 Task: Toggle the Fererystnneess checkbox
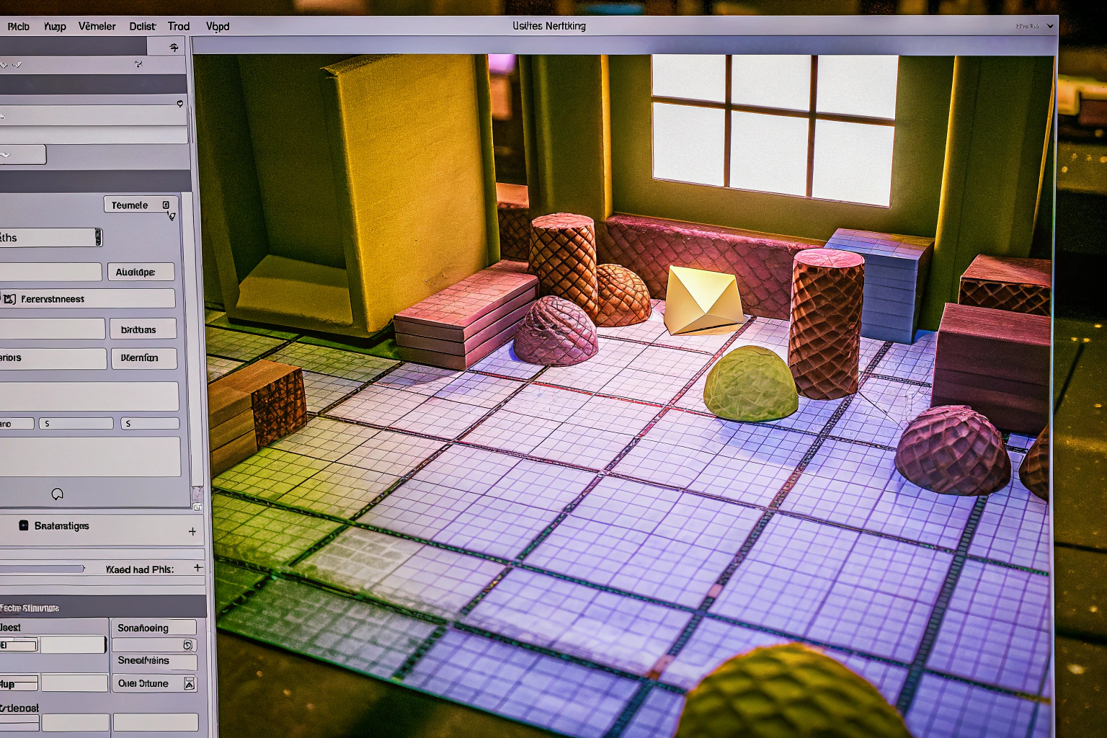pos(9,299)
